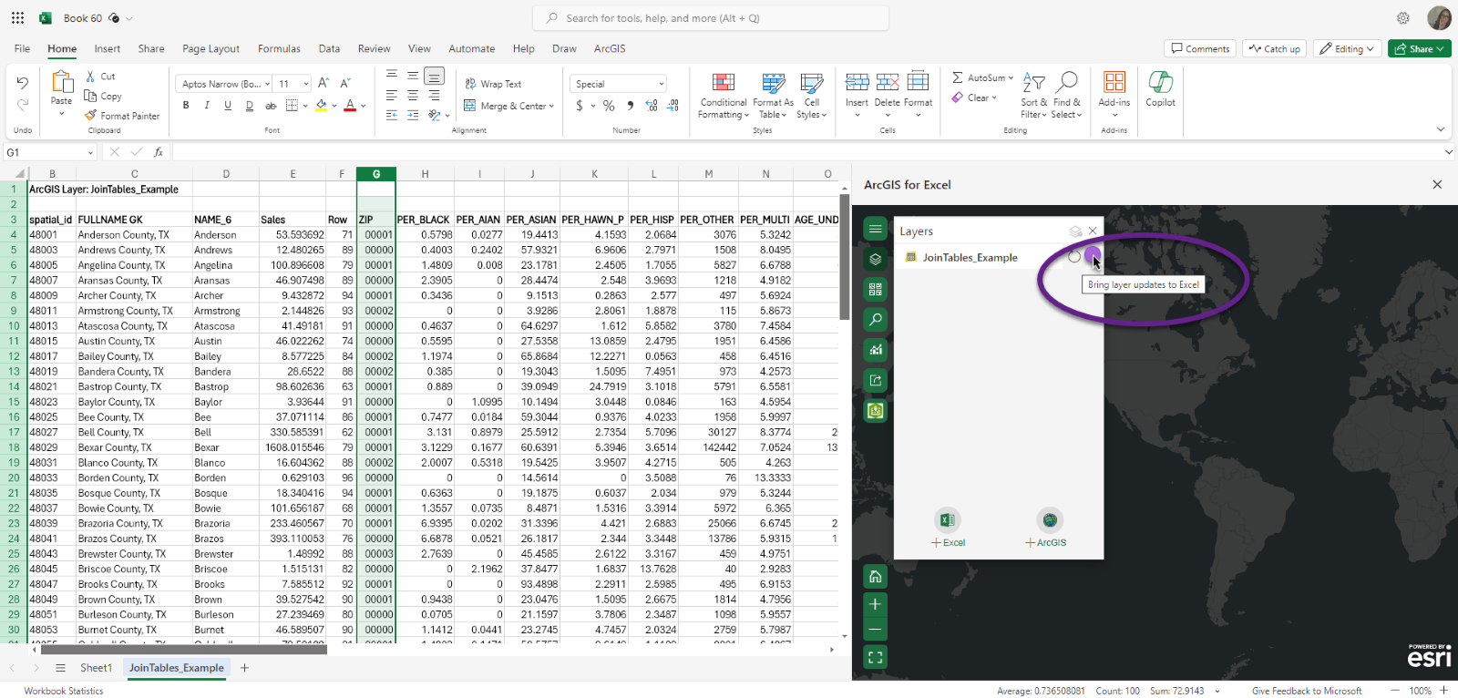
Task: Open the ArcGIS ribbon tab
Action: pyautogui.click(x=609, y=49)
